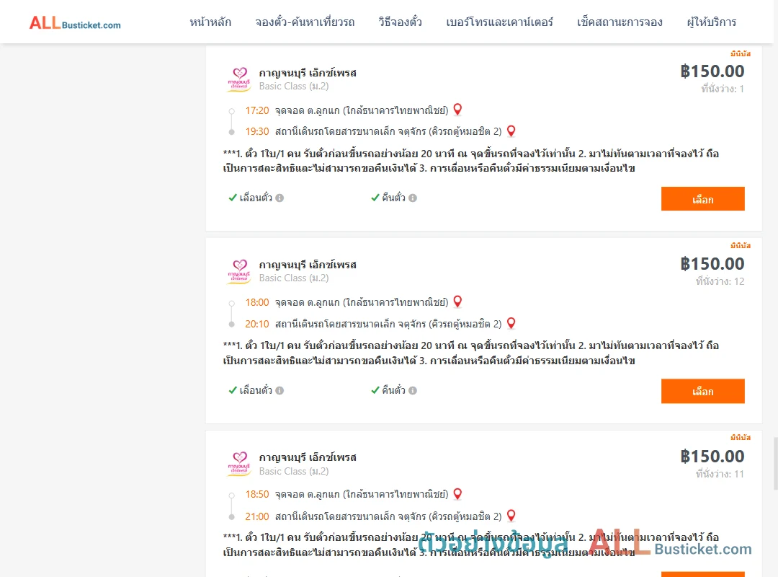Click ฿150.00 price on the 18:00 trip
The image size is (778, 577).
click(712, 264)
